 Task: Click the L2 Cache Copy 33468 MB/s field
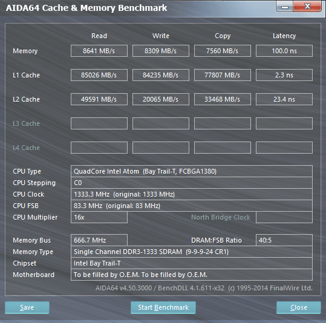(223, 99)
